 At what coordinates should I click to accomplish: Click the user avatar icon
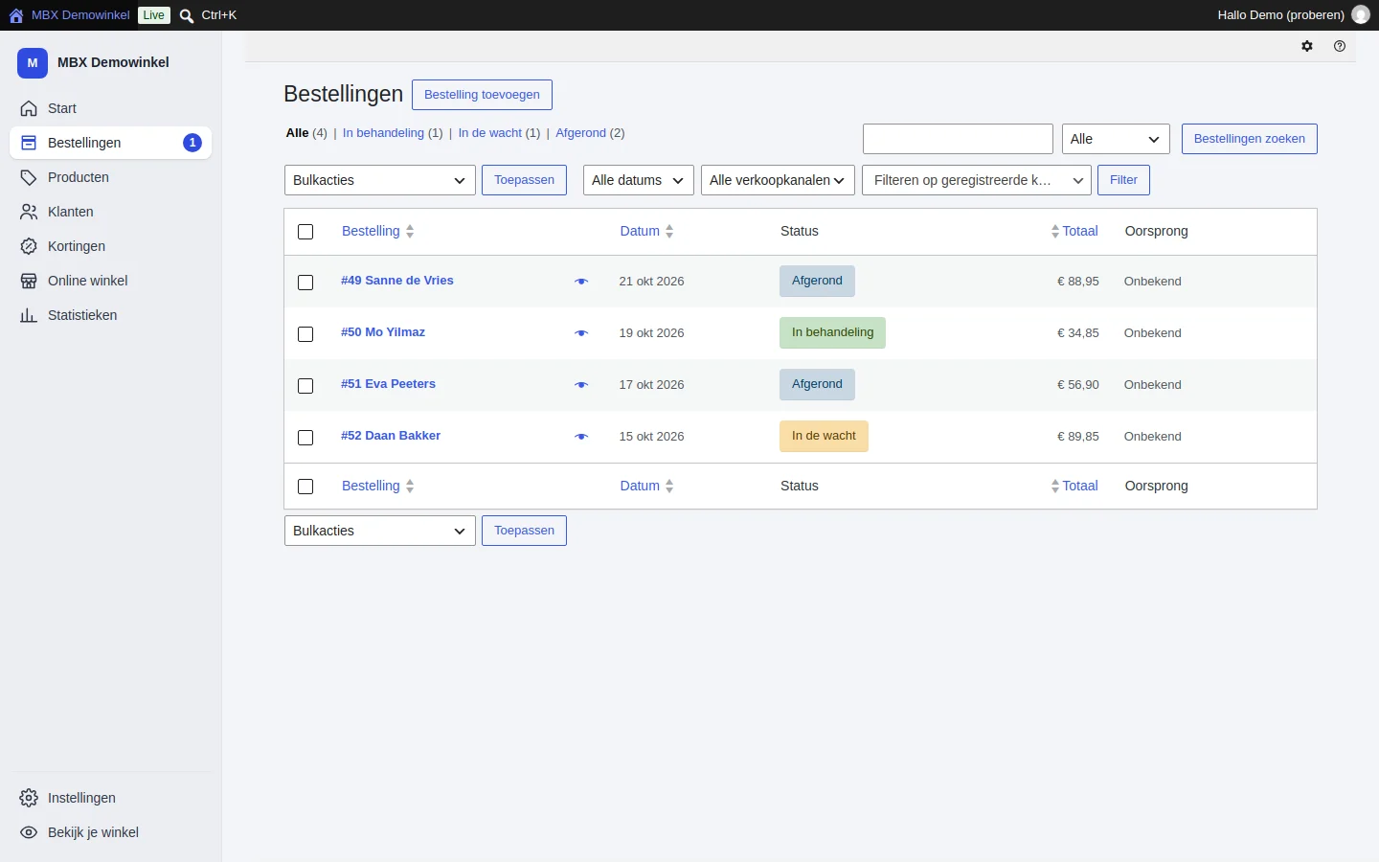click(1361, 15)
